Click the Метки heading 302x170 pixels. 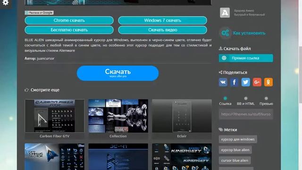231,130
